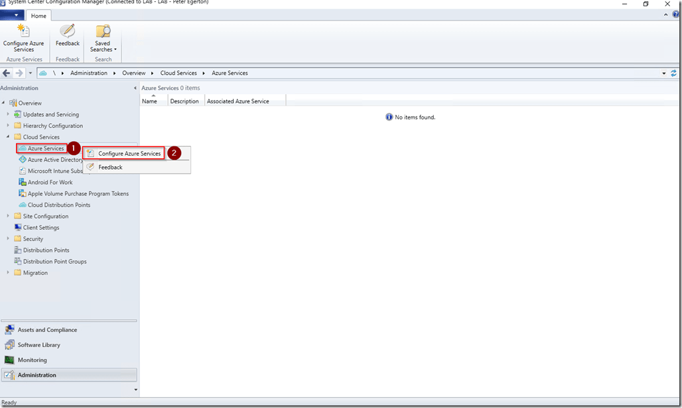Sort by the Description column header

click(x=184, y=101)
